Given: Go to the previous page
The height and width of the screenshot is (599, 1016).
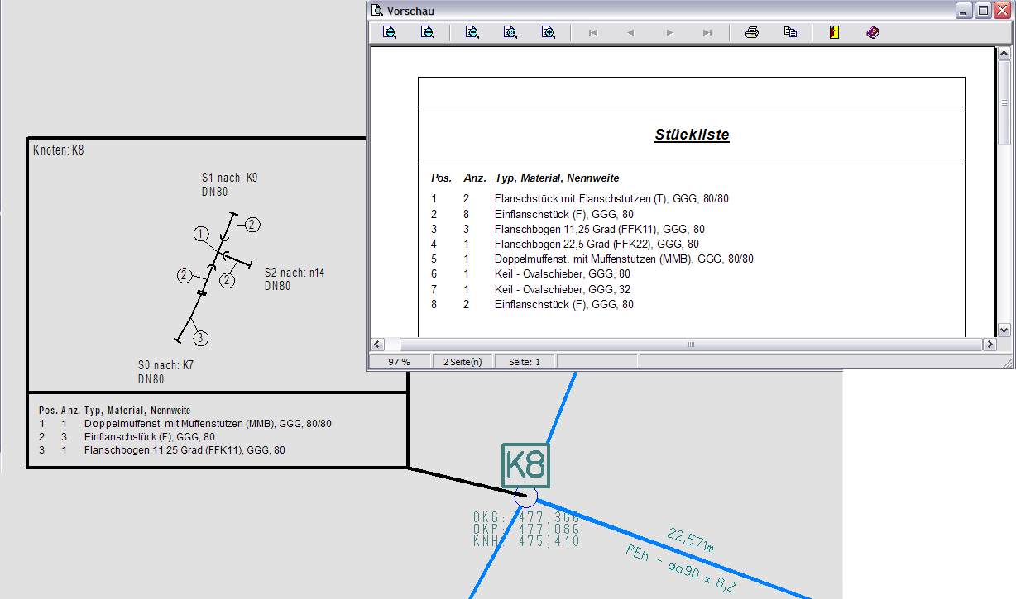Looking at the screenshot, I should [630, 32].
